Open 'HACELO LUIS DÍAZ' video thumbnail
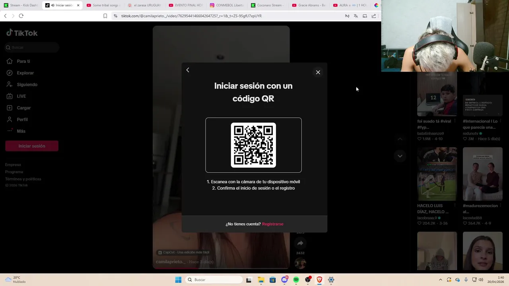Image resolution: width=509 pixels, height=286 pixels. 437,174
